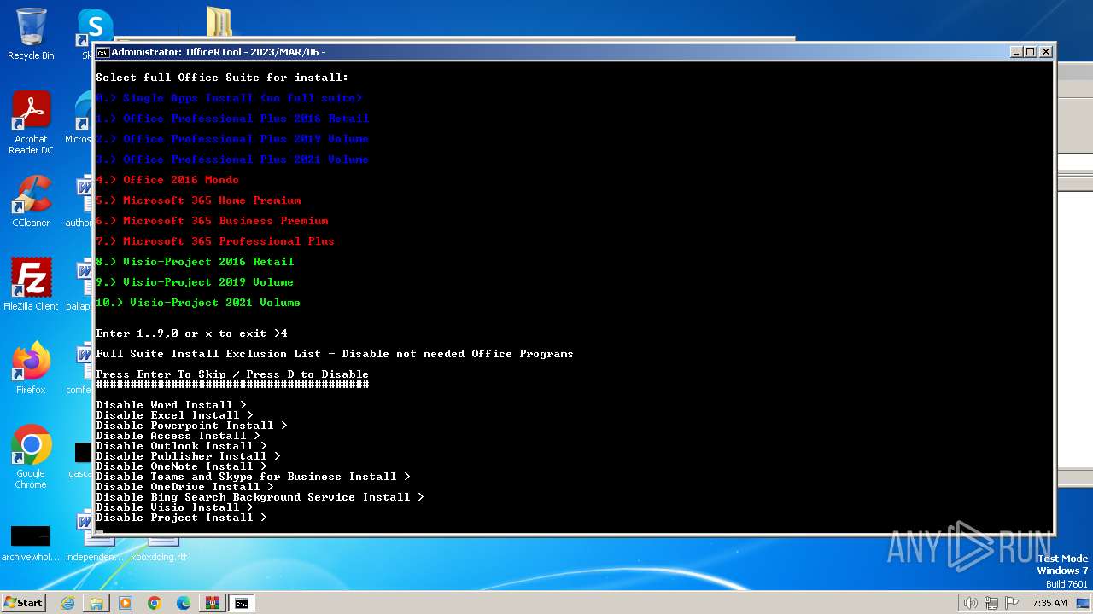Click 'Disable Word Install' line

point(171,405)
